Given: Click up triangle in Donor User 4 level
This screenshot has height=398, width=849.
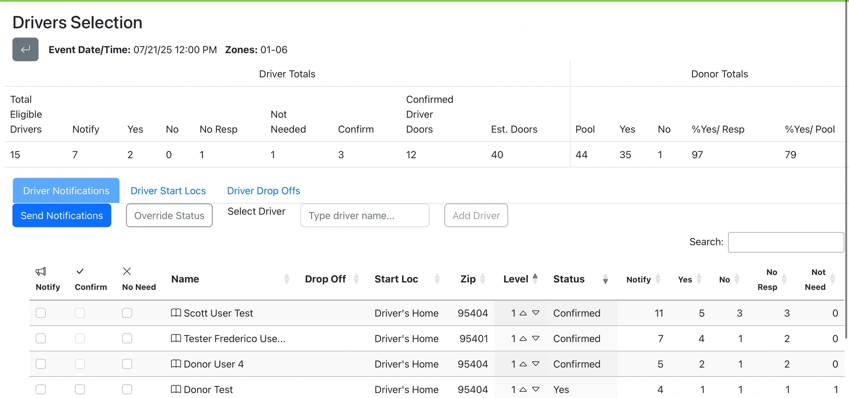Looking at the screenshot, I should point(523,364).
